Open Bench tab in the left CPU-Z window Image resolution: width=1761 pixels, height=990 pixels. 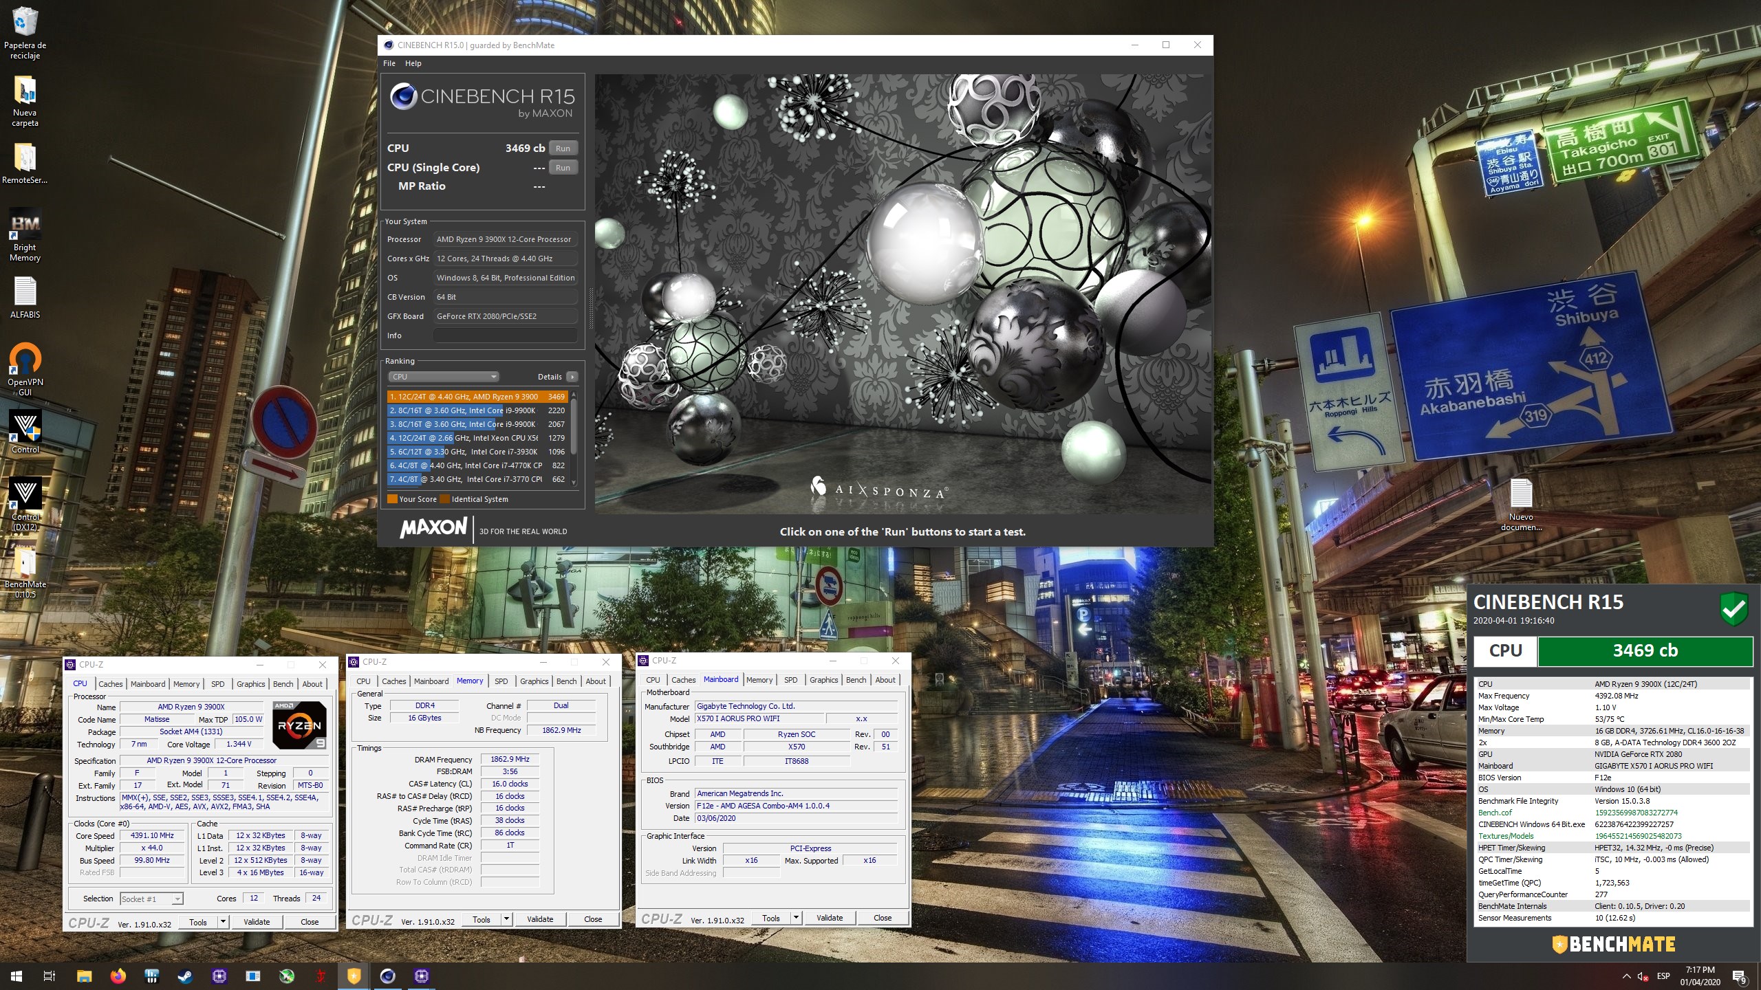coord(283,684)
